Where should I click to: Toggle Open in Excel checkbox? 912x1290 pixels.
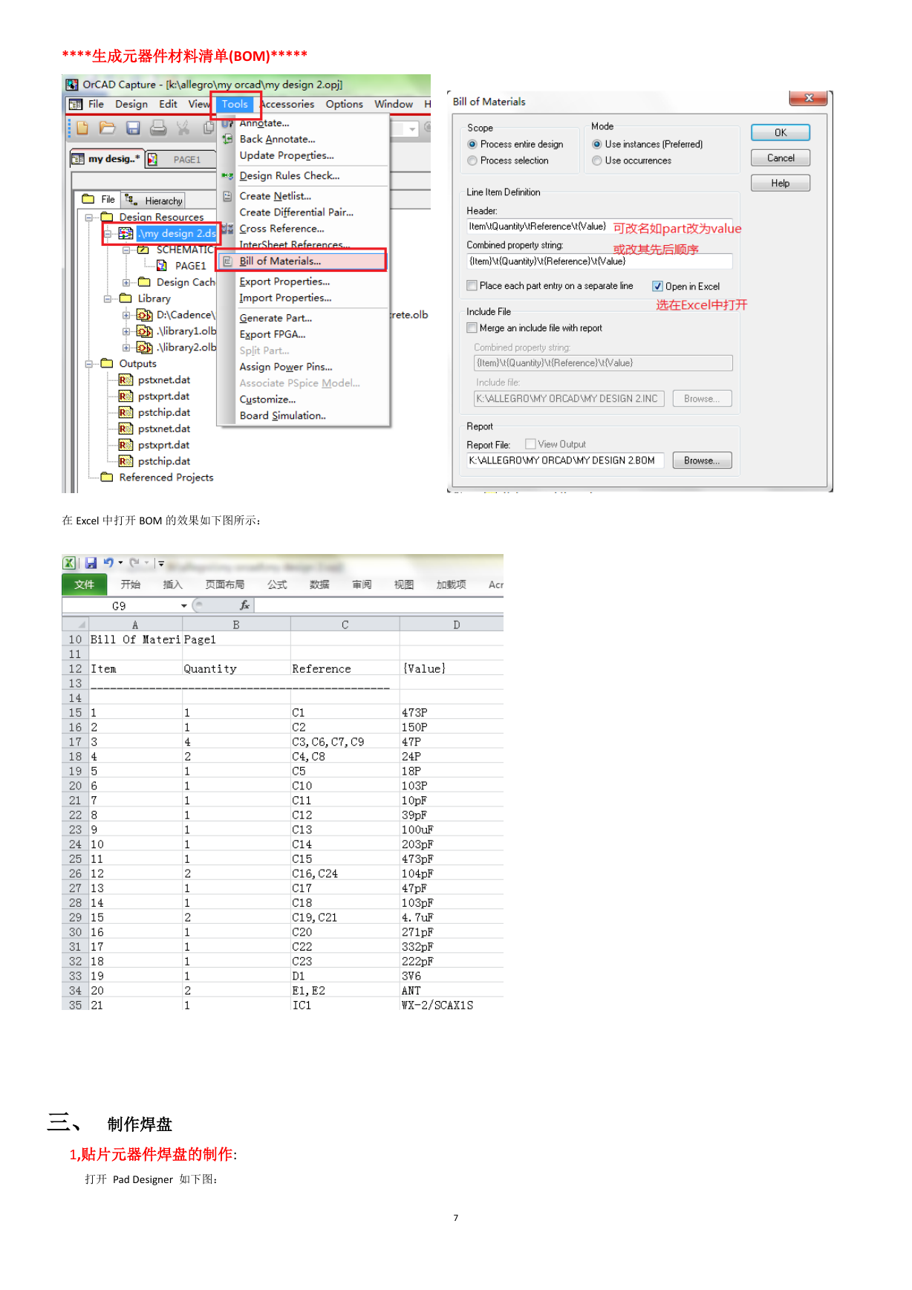coord(657,286)
